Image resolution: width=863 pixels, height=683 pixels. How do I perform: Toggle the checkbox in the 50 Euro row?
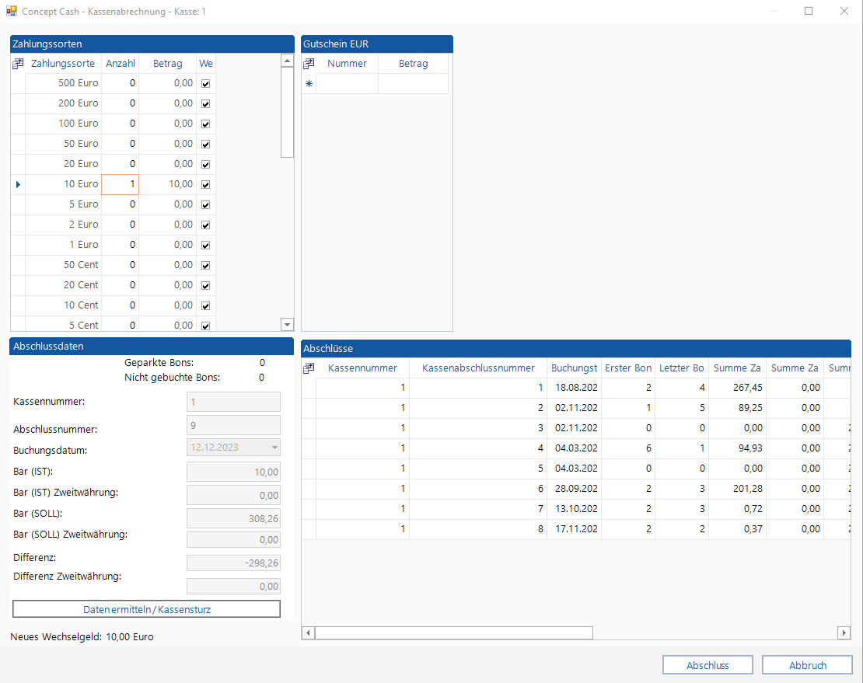206,144
